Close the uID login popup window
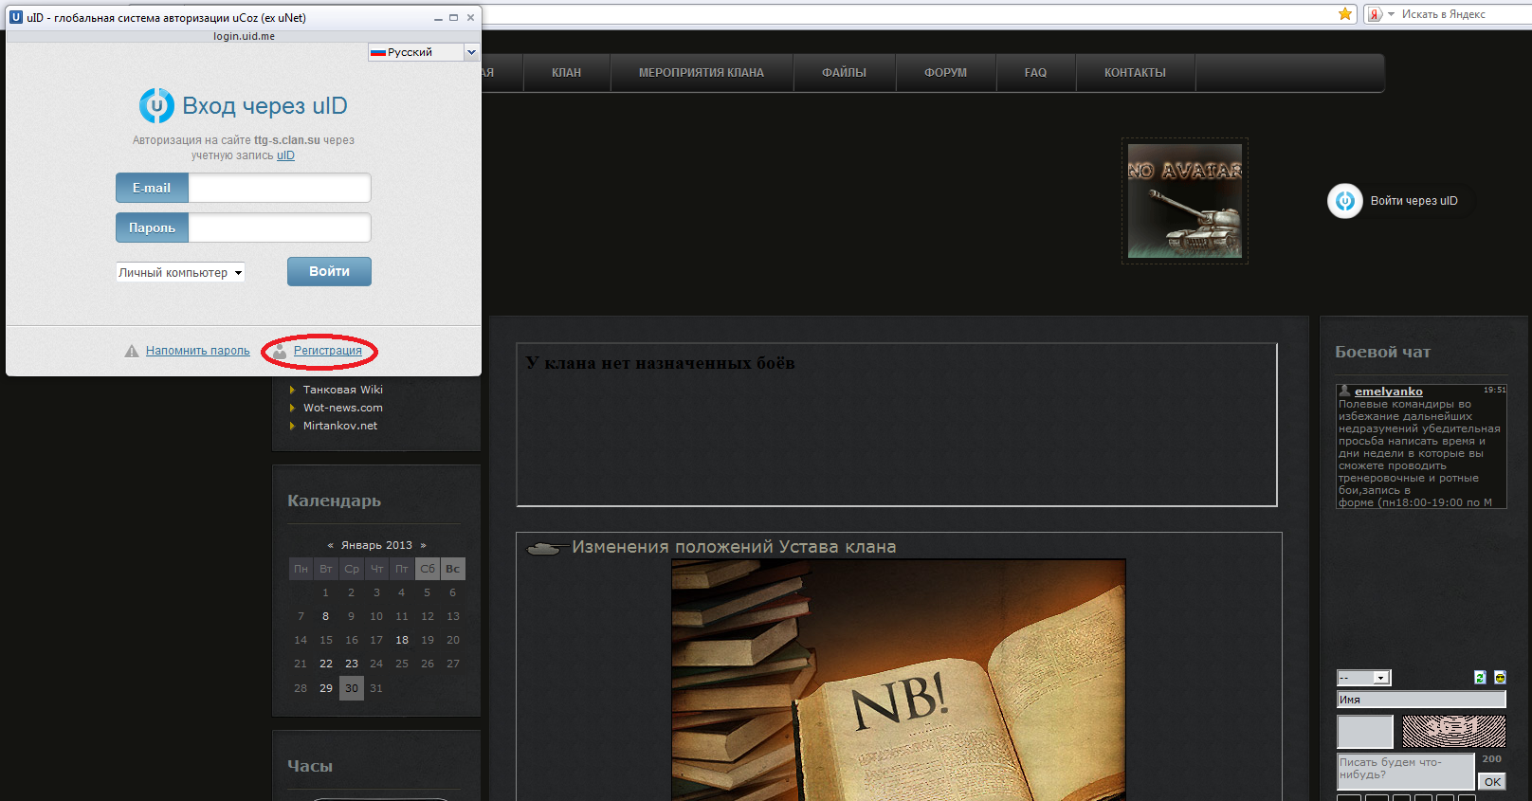 click(470, 17)
